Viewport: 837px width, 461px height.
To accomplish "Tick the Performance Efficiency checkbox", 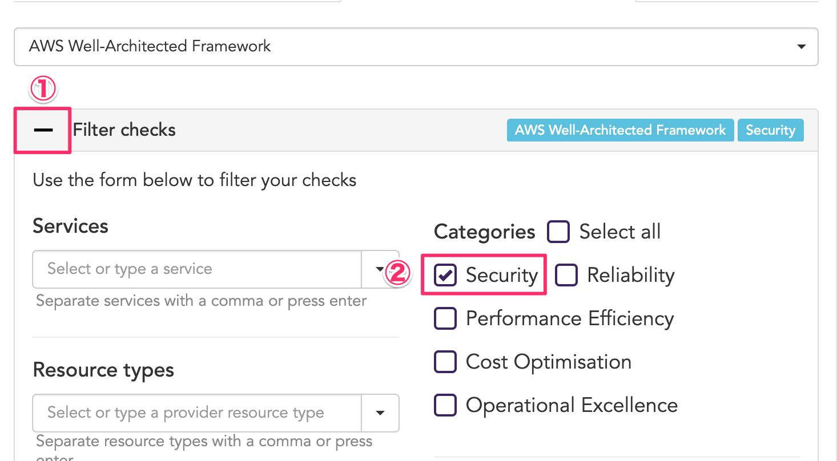I will [x=445, y=318].
